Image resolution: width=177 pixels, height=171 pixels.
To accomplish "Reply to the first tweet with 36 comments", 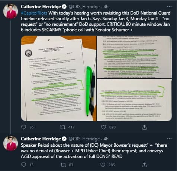I will coord(23,127).
